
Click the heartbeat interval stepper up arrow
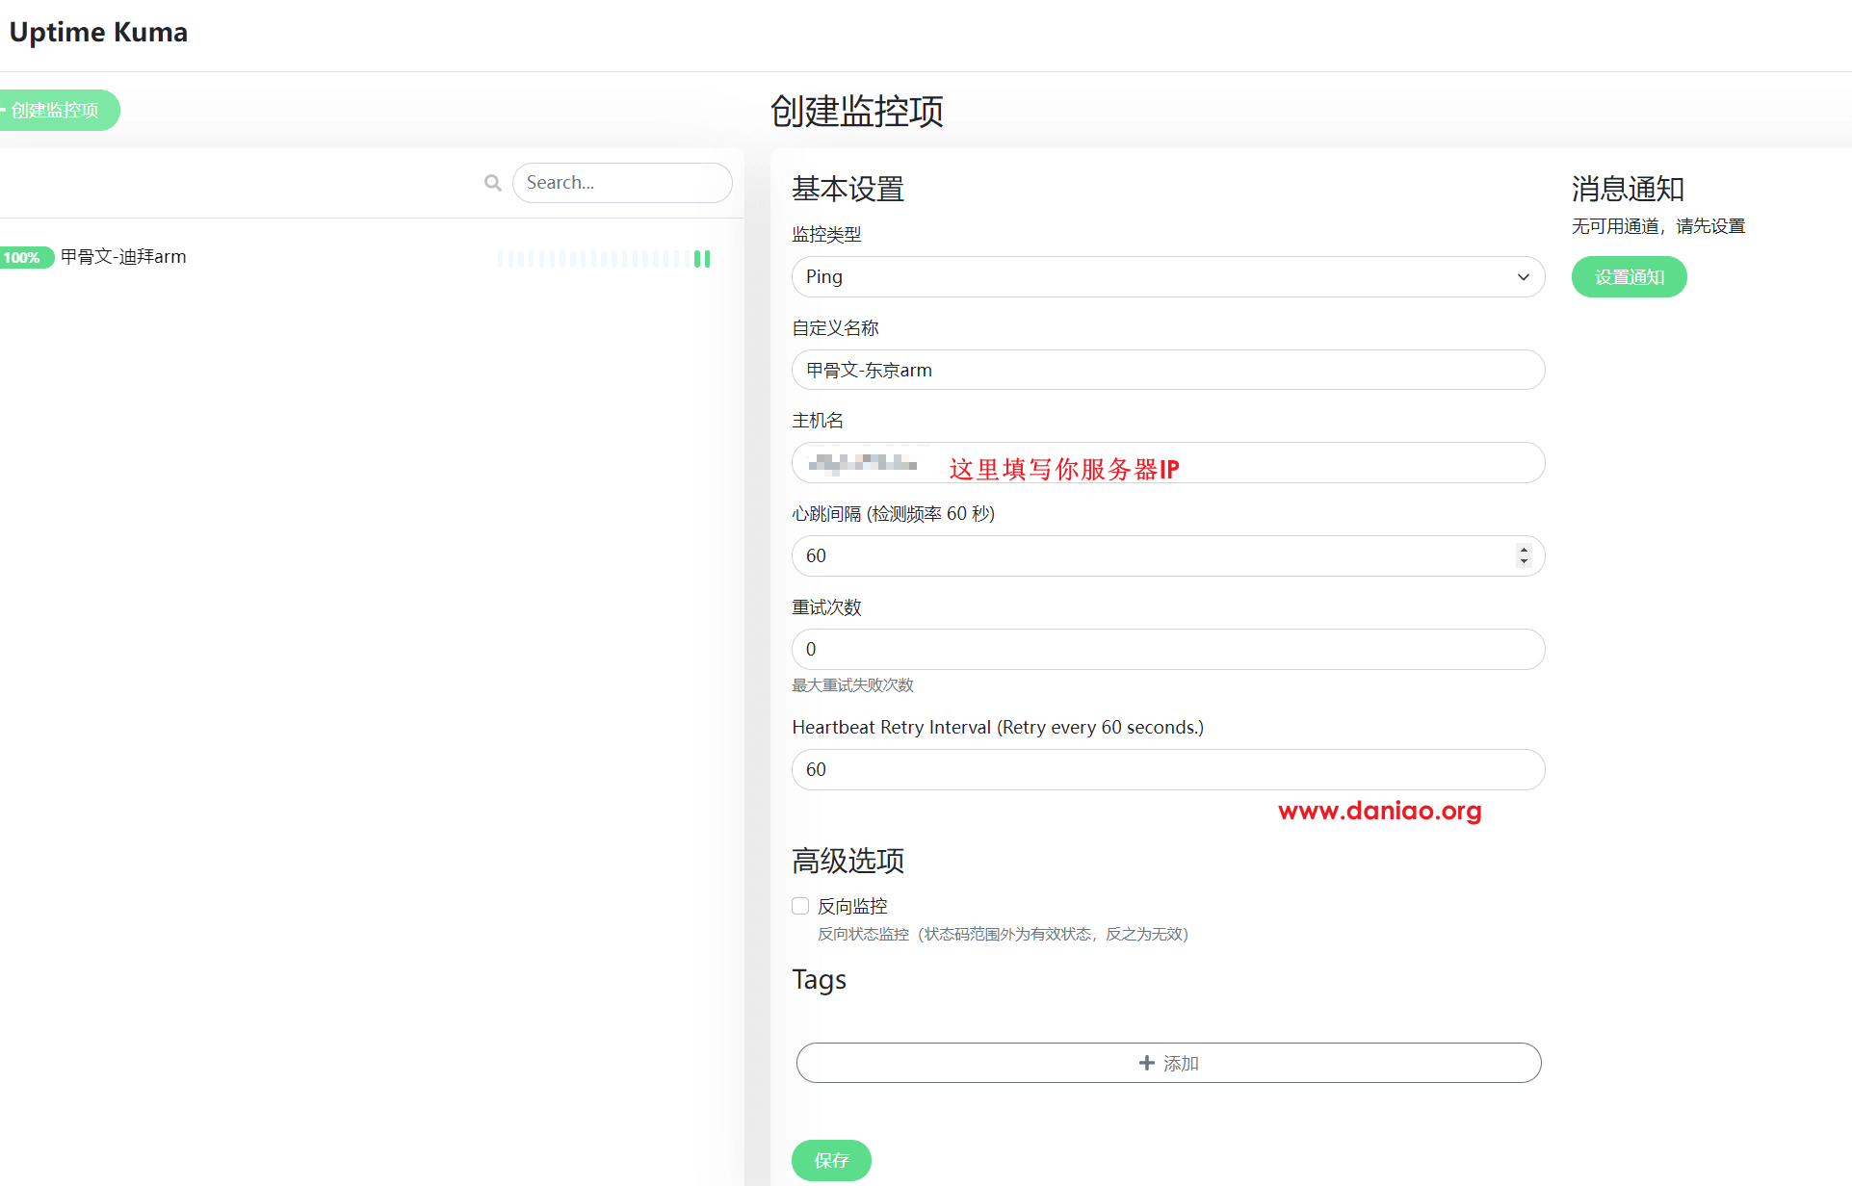(1524, 550)
